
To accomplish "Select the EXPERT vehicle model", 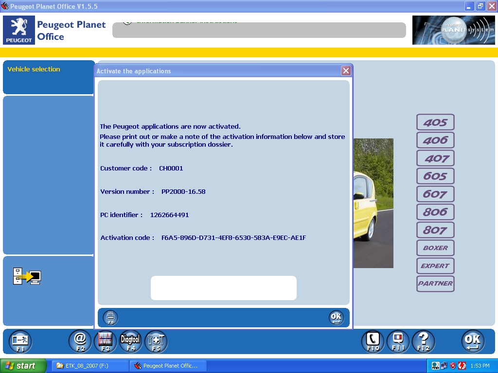I will [435, 266].
